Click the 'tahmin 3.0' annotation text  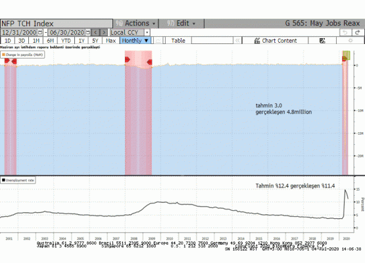[268, 105]
